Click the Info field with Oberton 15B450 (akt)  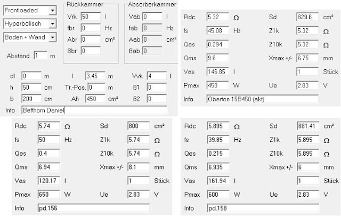(263, 99)
